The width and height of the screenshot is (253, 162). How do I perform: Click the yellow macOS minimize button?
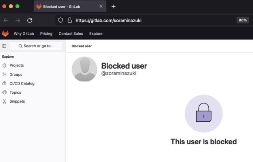coord(11,6)
